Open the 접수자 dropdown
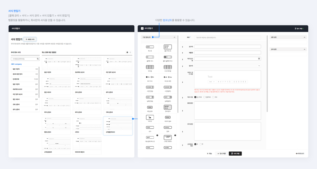Viewport: 317px width, 169px height. point(228,66)
